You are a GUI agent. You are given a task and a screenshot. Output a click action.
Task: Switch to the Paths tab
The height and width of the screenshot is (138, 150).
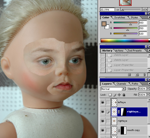pos(135,84)
